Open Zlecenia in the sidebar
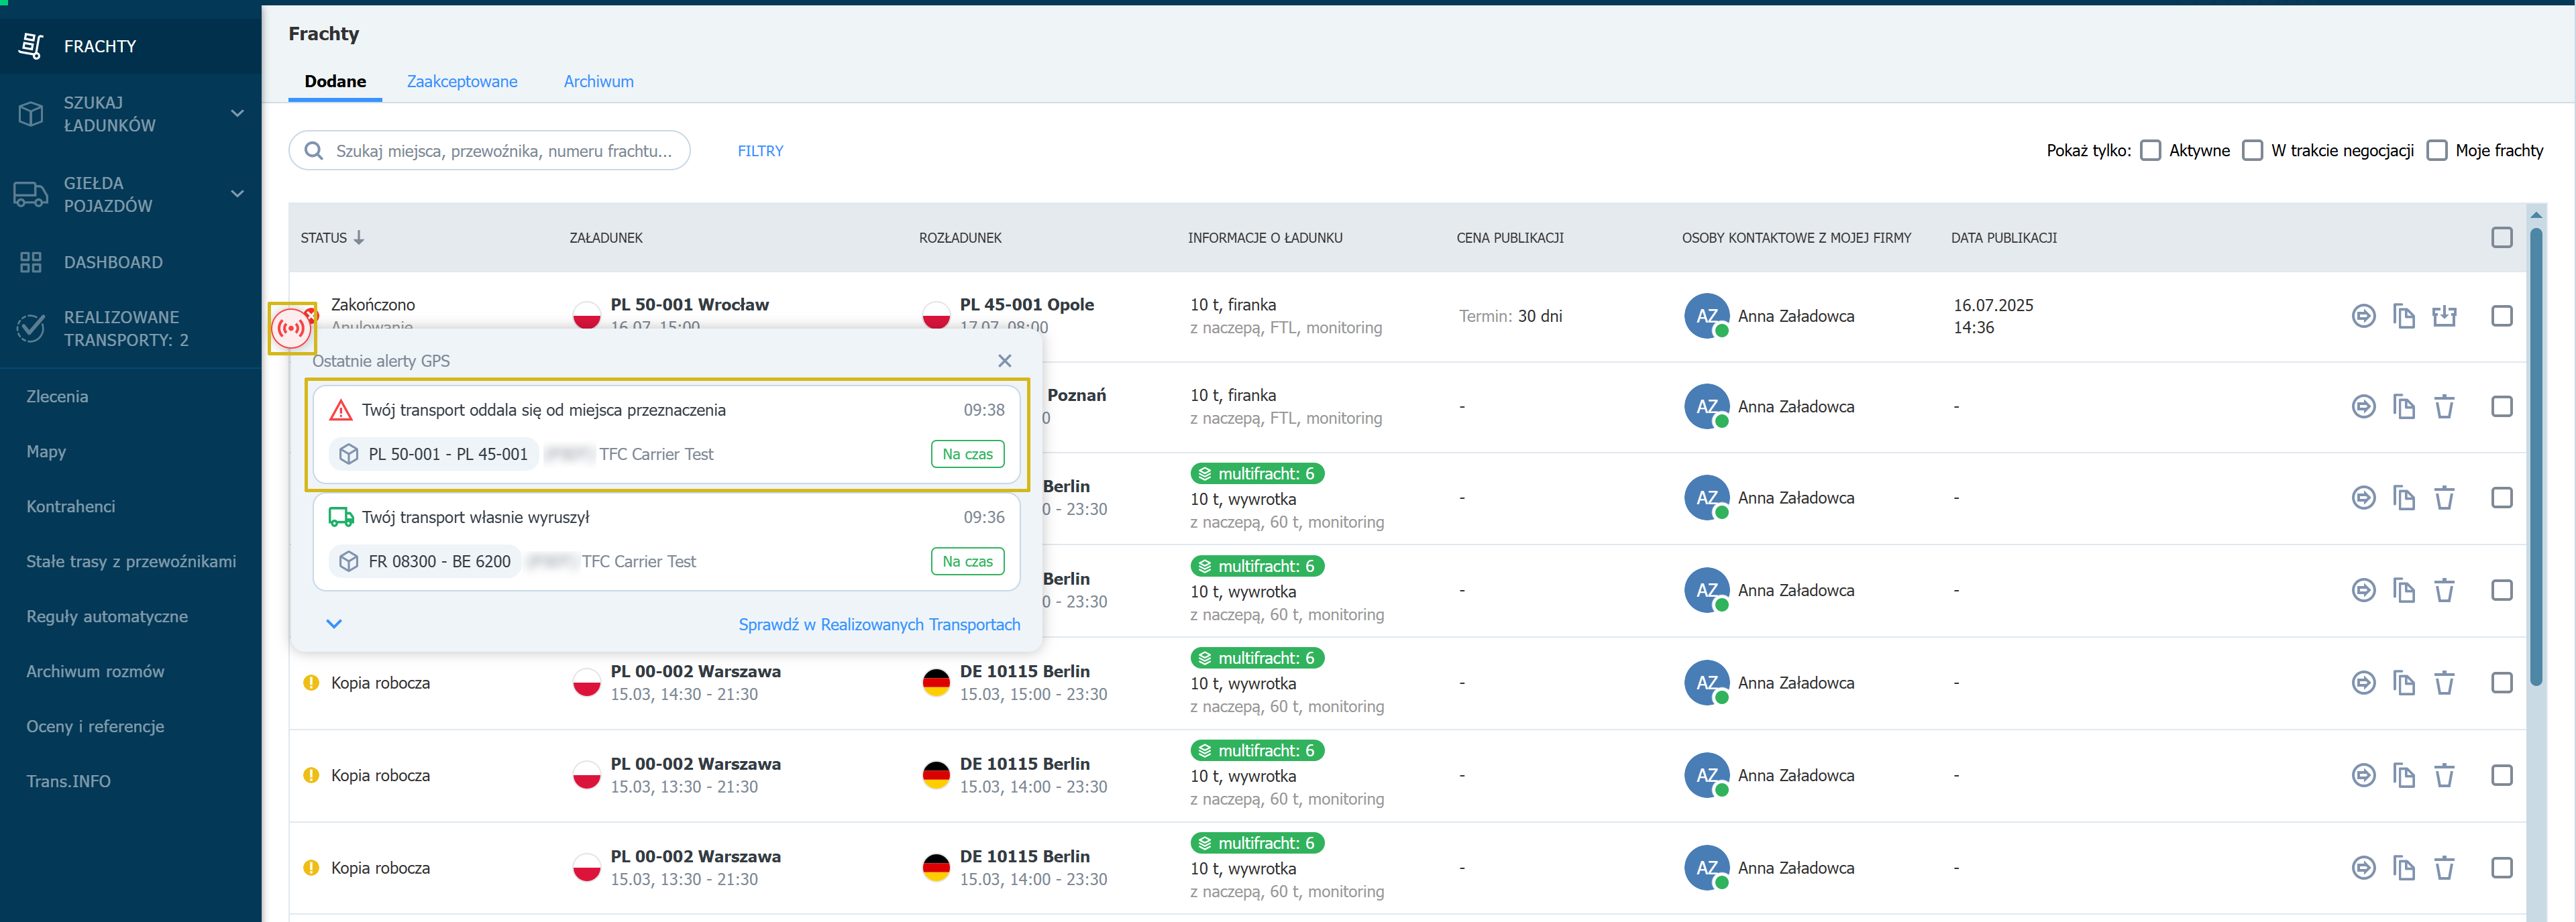Image resolution: width=2576 pixels, height=922 pixels. 57,397
